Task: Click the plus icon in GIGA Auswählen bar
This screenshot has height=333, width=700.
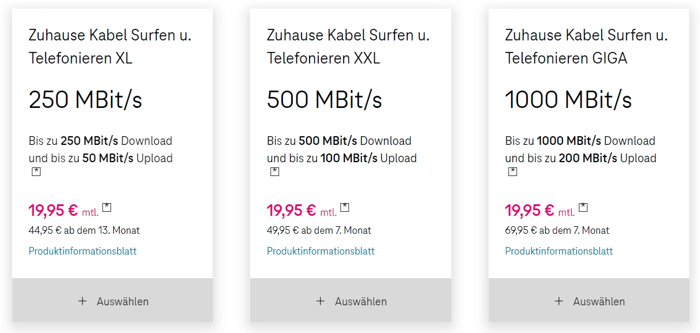Action: click(x=558, y=301)
